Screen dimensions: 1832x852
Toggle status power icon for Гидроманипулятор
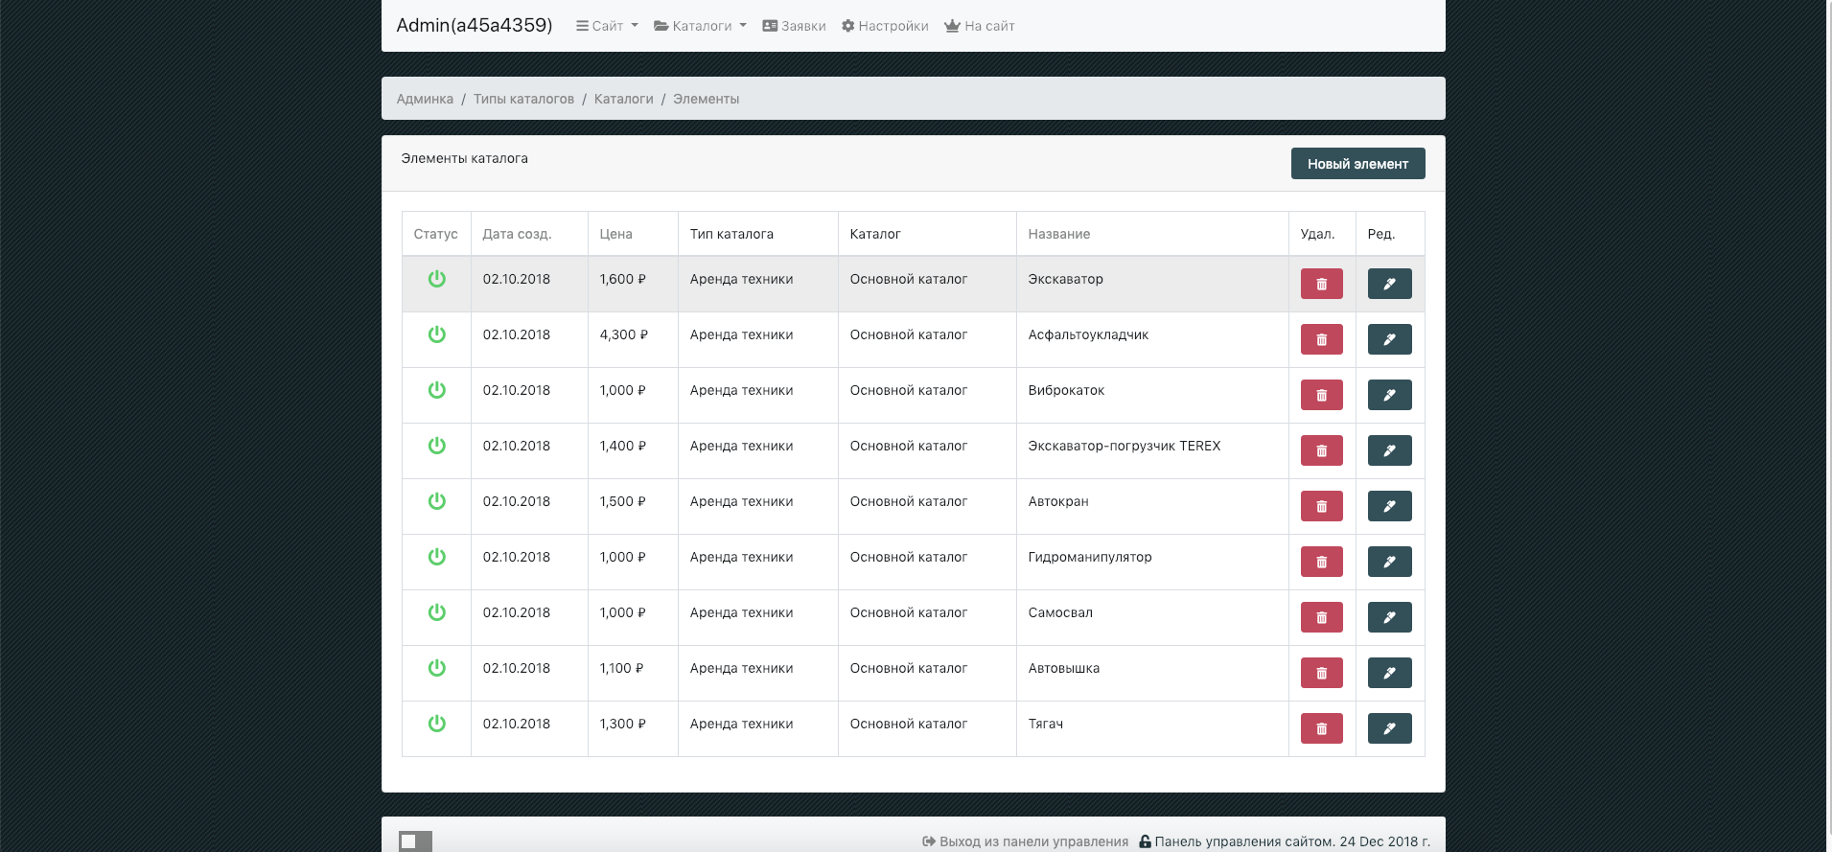(x=436, y=557)
